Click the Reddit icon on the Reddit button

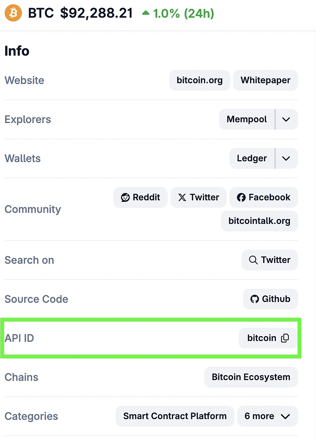coord(126,197)
